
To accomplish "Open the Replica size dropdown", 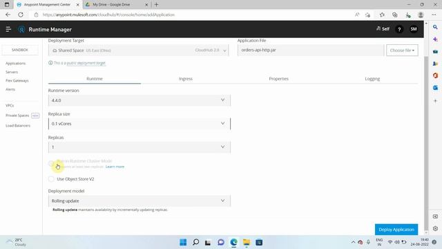I will point(140,124).
